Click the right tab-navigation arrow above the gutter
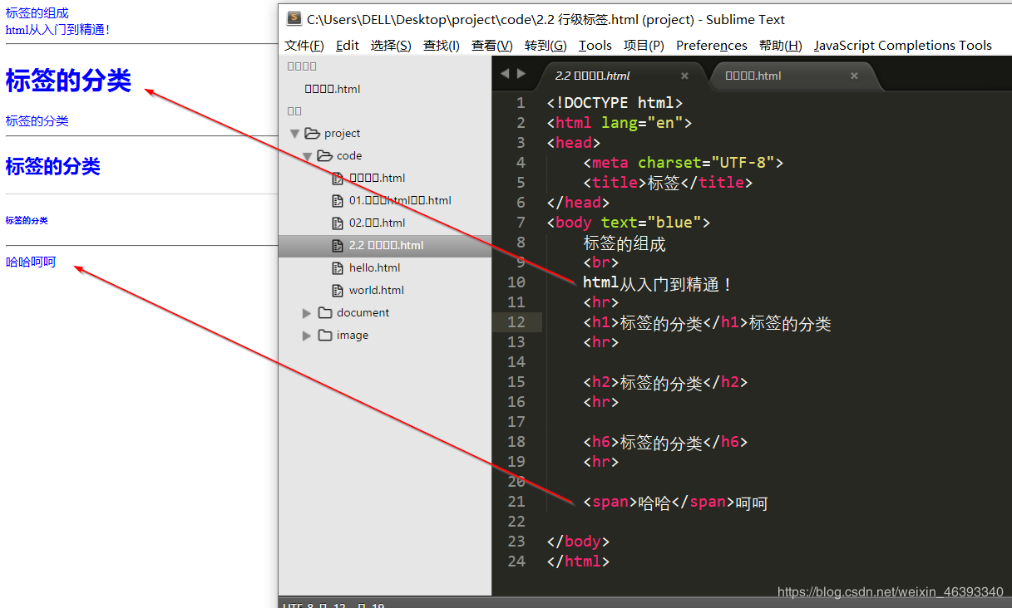The image size is (1012, 608). click(521, 74)
